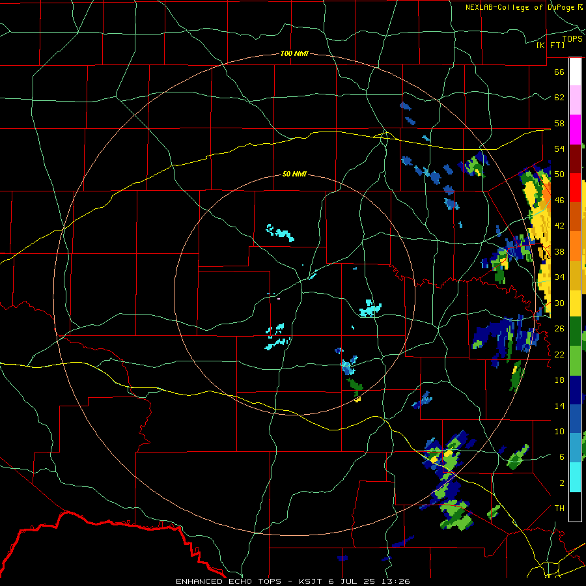Click the TH threshold label
Screen dimensions: 586x586
click(x=559, y=508)
